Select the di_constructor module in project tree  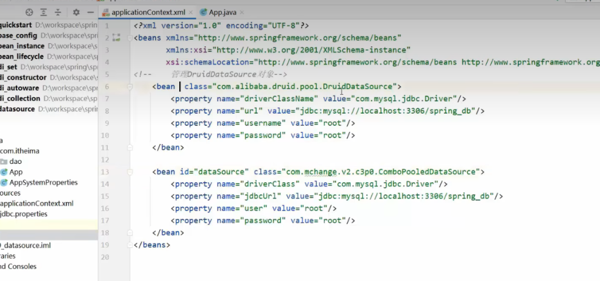pos(23,77)
